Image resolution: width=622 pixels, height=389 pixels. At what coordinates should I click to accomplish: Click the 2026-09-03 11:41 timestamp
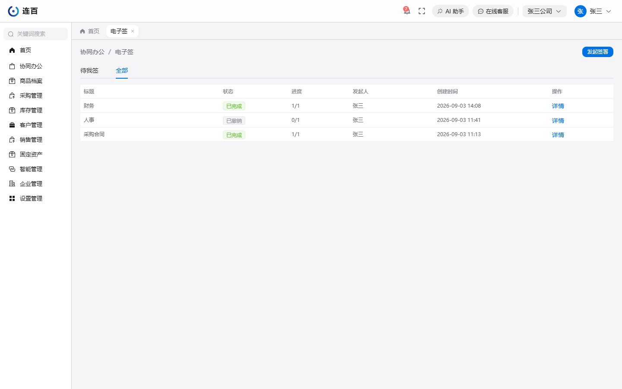click(459, 120)
